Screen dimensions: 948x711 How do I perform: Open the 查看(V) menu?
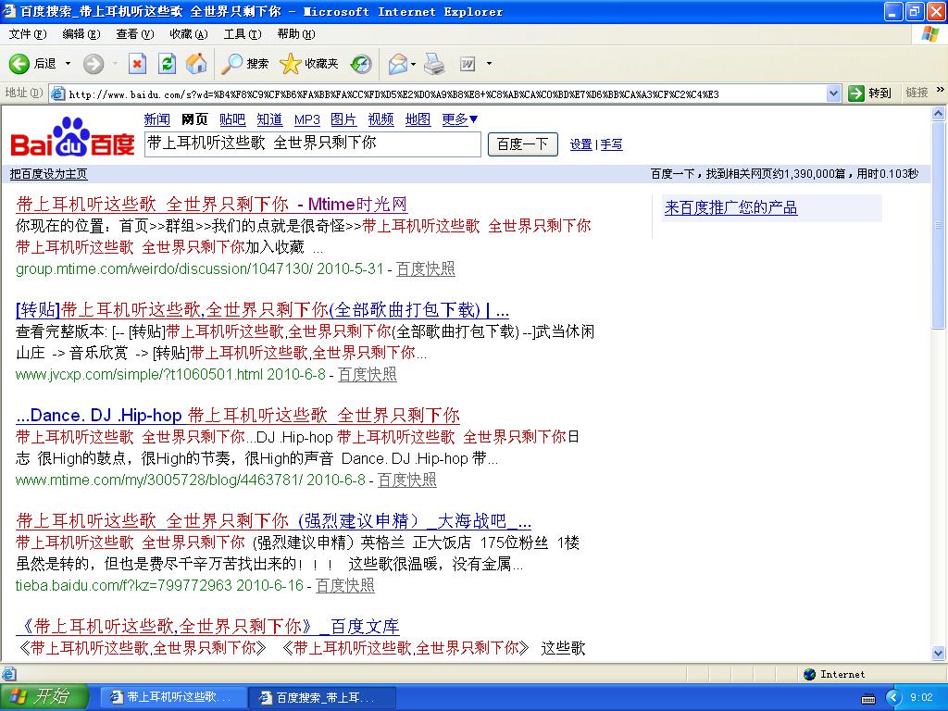[x=135, y=34]
